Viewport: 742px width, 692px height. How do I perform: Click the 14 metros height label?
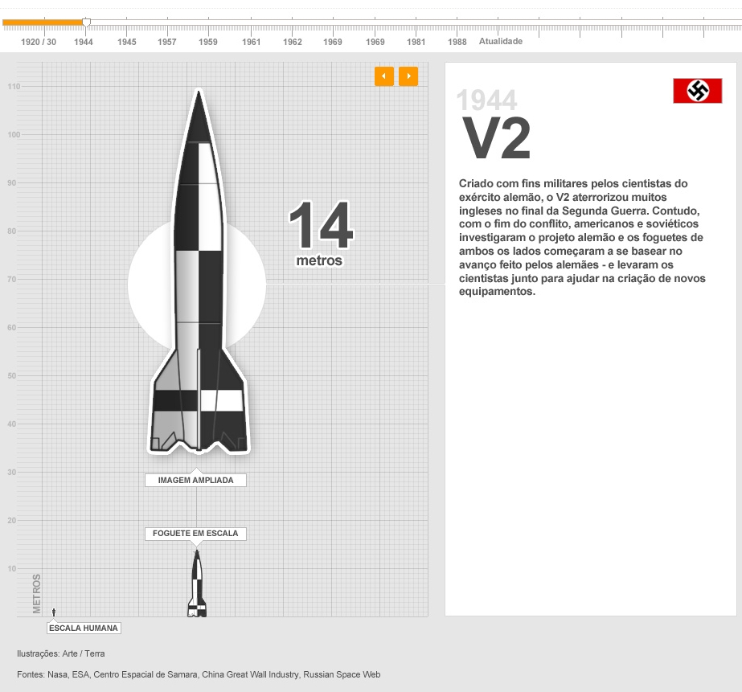pyautogui.click(x=320, y=233)
